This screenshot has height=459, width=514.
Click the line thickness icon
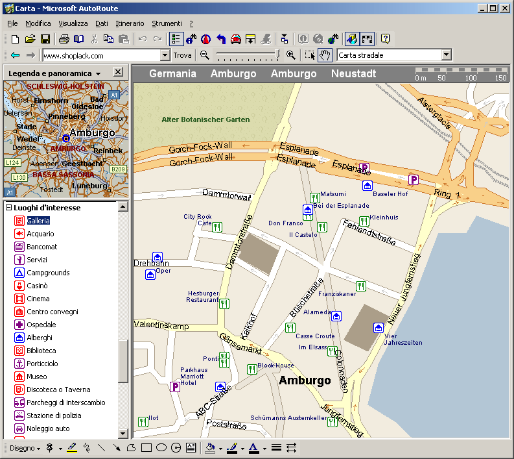tap(276, 448)
